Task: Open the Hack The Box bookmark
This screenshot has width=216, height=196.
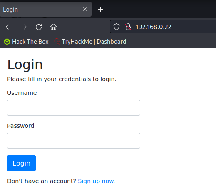Action: tap(26, 42)
